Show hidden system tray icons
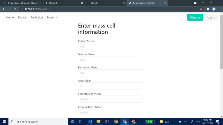The height and width of the screenshot is (125, 223). pos(174,122)
